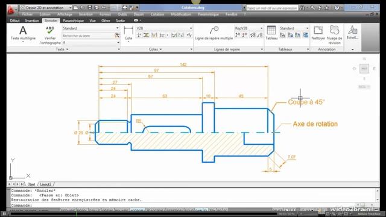386x217 pixels.
Task: Pause the video with the playback button
Action: pos(4,214)
